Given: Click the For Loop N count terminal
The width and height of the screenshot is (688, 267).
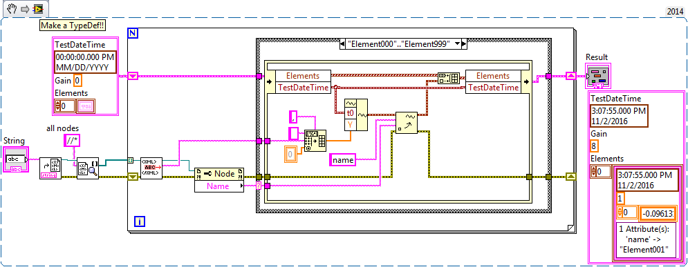Looking at the screenshot, I should tap(133, 33).
